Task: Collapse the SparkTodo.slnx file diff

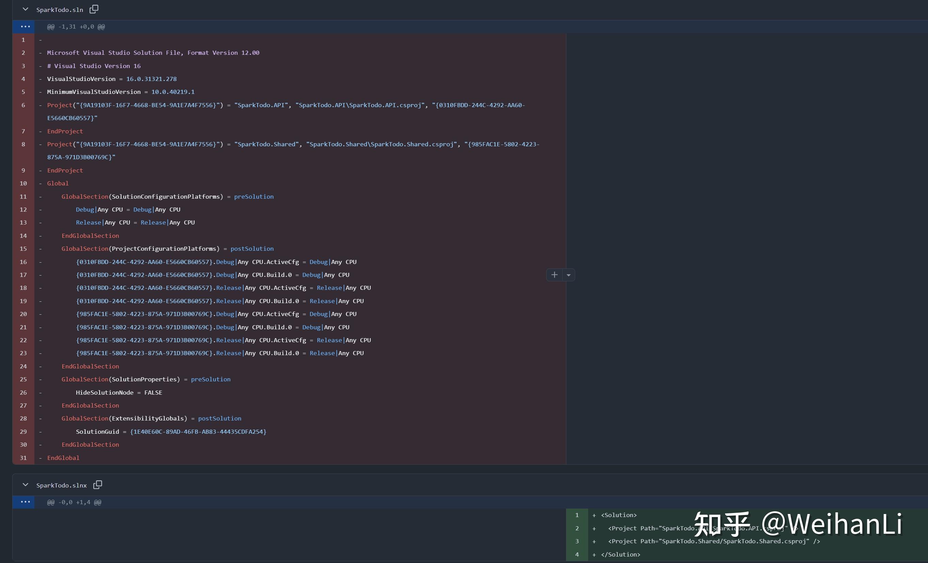Action: [x=25, y=485]
